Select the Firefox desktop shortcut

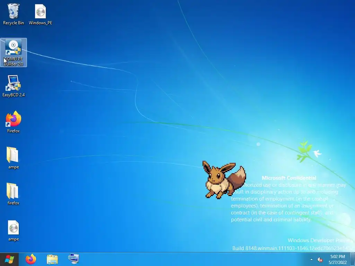14,122
